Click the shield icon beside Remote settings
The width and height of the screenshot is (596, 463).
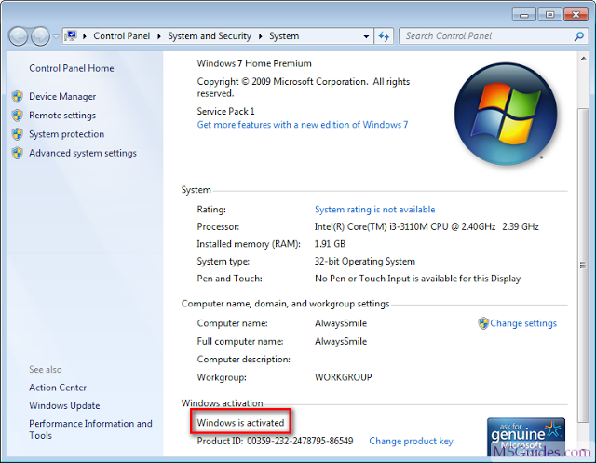click(17, 116)
